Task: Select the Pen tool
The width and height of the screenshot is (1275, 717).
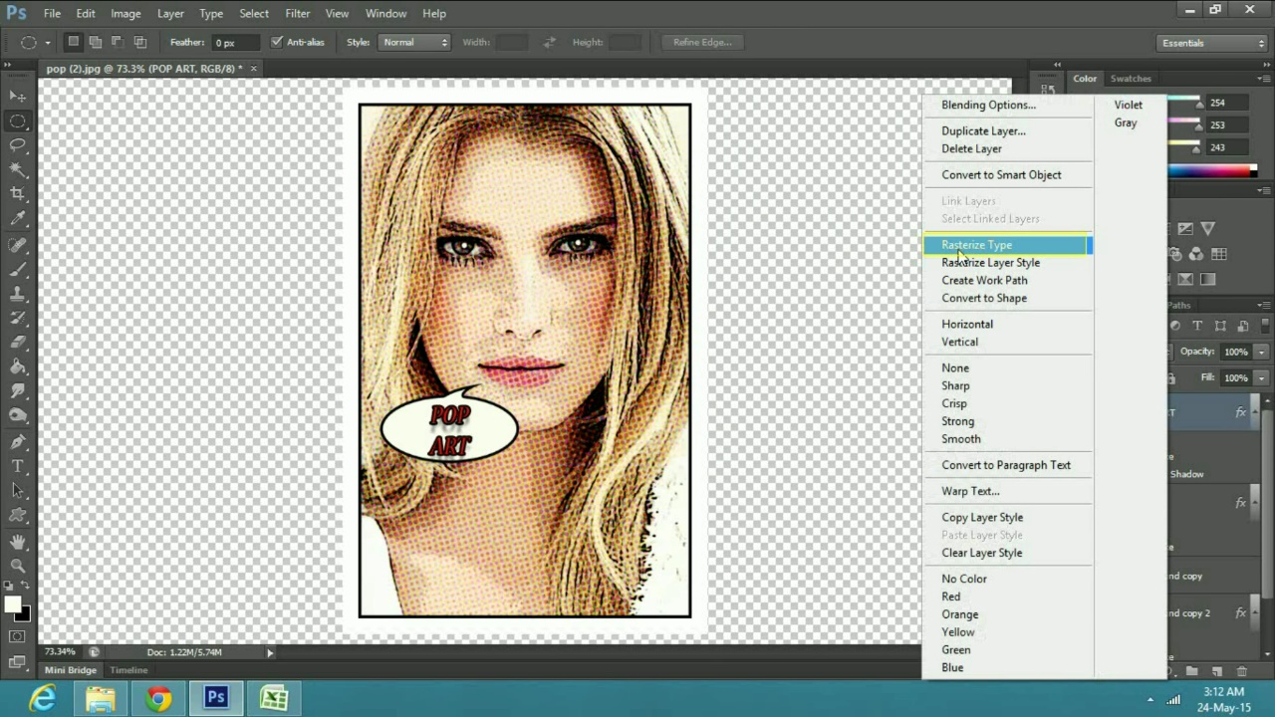Action: point(18,443)
